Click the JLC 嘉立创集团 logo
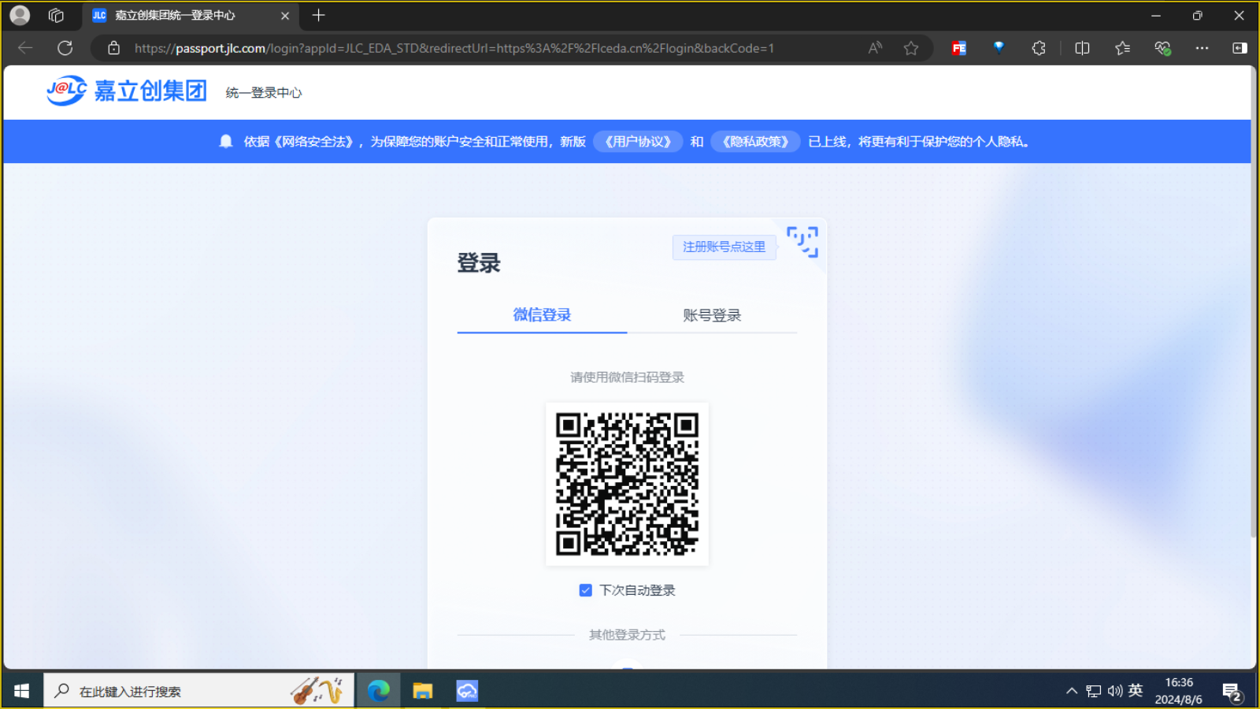 pyautogui.click(x=127, y=91)
